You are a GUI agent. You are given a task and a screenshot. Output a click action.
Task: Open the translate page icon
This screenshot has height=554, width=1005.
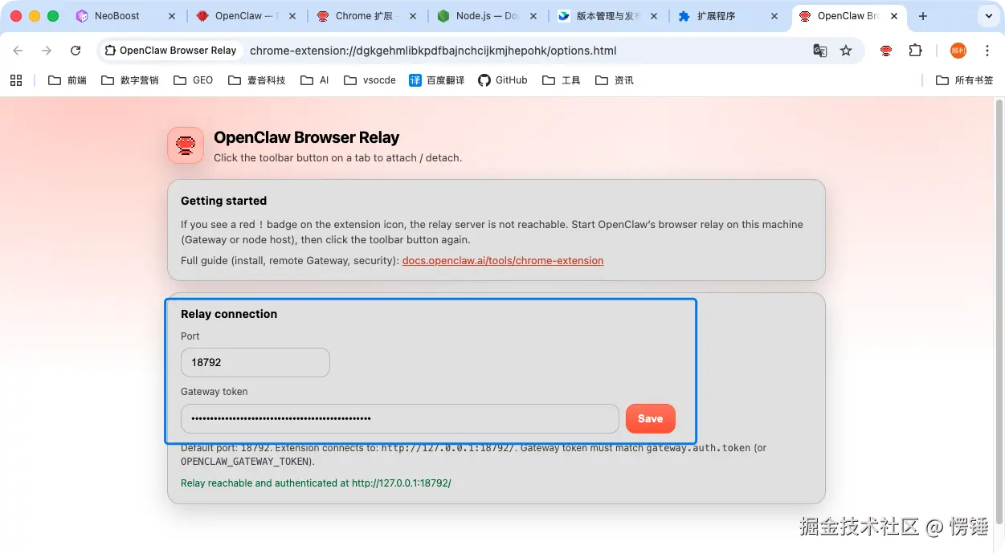[819, 51]
